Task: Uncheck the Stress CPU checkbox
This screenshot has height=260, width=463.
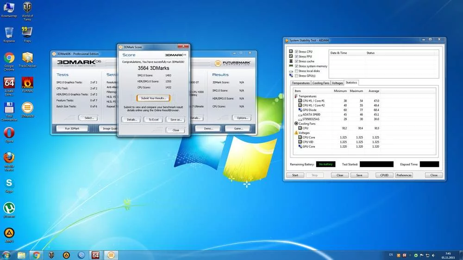Action: point(296,51)
